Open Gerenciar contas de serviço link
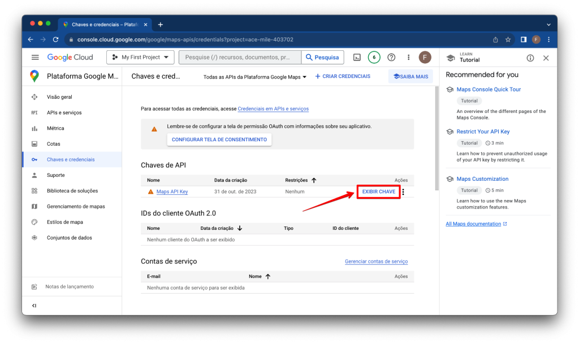This screenshot has width=579, height=344. pos(376,262)
